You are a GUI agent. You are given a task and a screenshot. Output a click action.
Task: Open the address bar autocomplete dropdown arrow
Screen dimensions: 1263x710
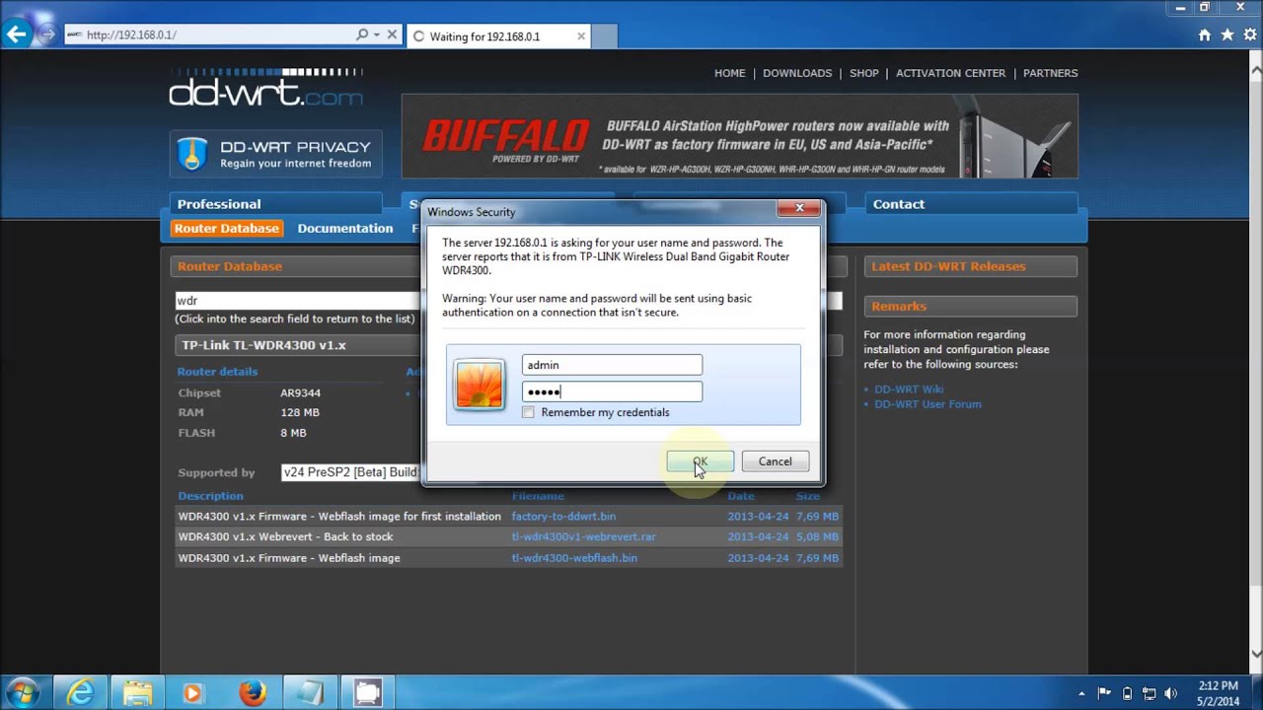coord(376,35)
